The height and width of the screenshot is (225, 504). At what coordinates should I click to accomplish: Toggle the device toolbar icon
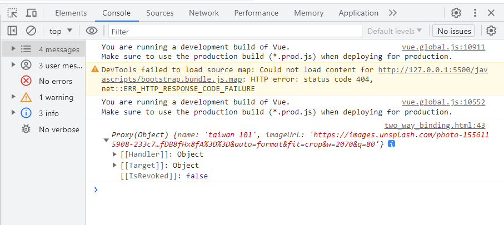point(32,13)
